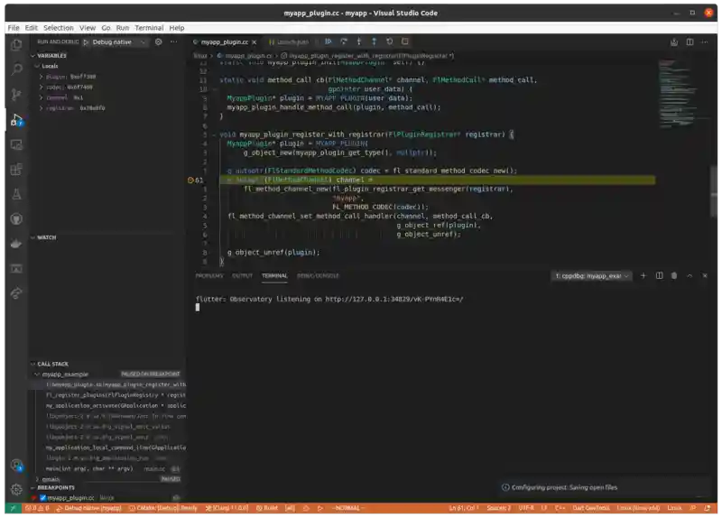Expand the plugin variable in Locals
The height and width of the screenshot is (518, 722).
pos(41,77)
